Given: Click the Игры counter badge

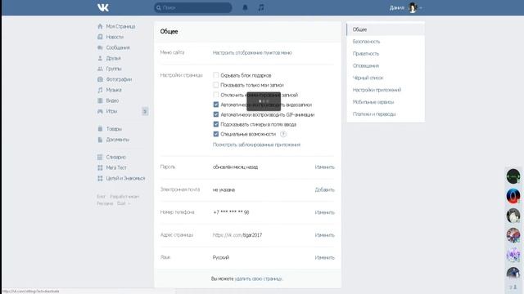Looking at the screenshot, I should click(145, 111).
